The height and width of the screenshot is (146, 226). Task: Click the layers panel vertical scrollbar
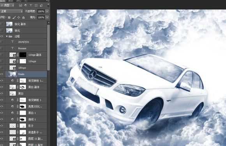[49, 47]
